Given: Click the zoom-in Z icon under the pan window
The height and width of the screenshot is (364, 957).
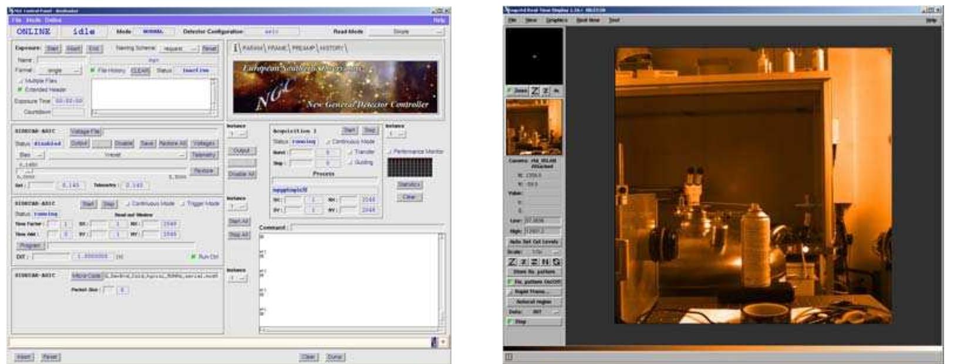Looking at the screenshot, I should 535,91.
